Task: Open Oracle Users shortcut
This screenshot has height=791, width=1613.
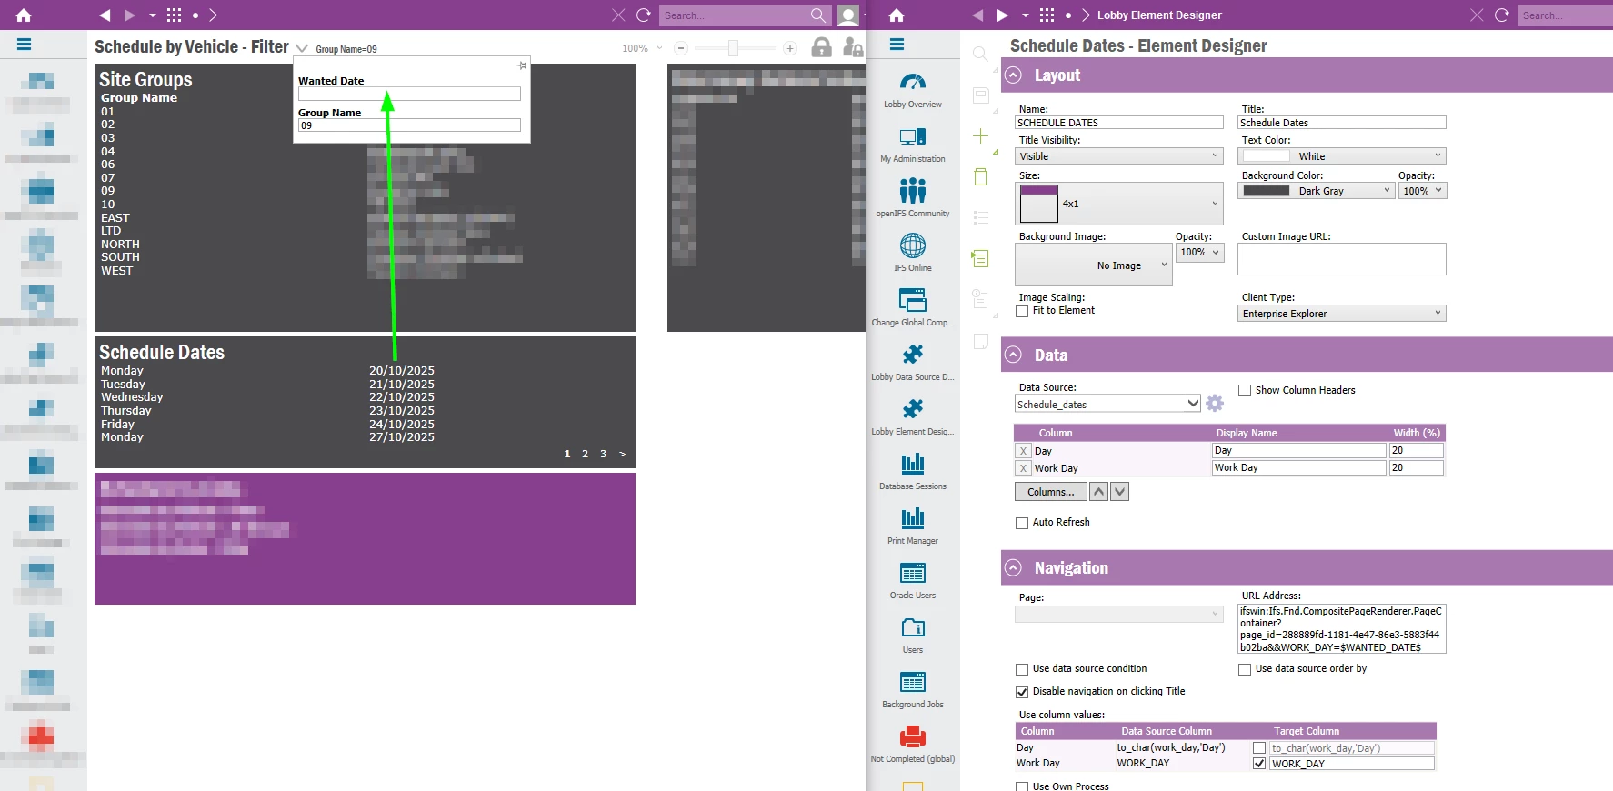Action: (x=913, y=579)
